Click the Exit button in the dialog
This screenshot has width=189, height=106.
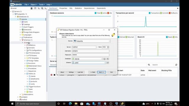point(112,72)
